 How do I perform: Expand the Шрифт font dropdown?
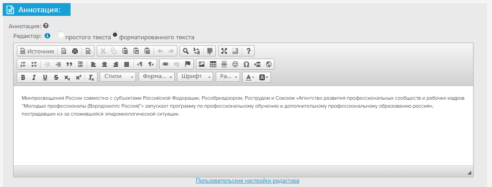point(195,77)
